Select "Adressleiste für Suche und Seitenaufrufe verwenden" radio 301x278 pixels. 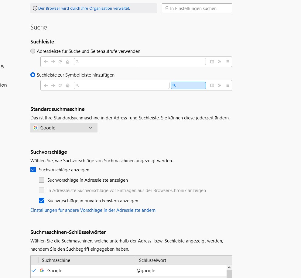click(x=33, y=51)
